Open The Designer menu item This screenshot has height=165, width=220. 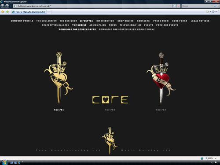(x=68, y=21)
